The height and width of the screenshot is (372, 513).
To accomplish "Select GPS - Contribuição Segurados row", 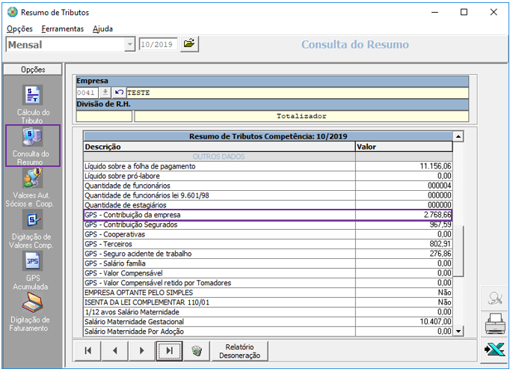I will click(x=268, y=225).
